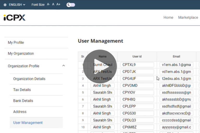Click the CPVOMD user id field
The height and width of the screenshot is (133, 200).
[x=137, y=85]
